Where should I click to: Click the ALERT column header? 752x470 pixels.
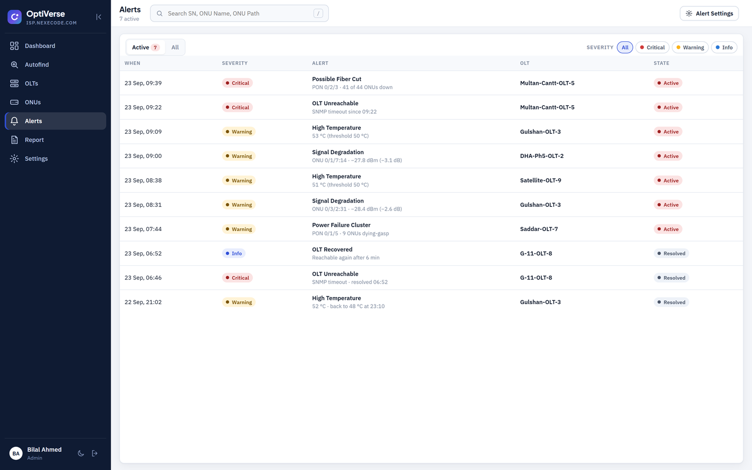pos(320,63)
